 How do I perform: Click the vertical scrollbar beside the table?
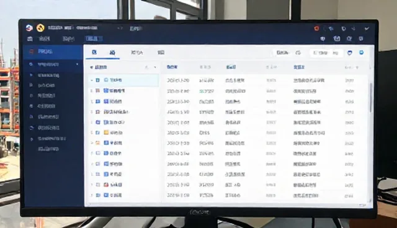[x=371, y=97]
